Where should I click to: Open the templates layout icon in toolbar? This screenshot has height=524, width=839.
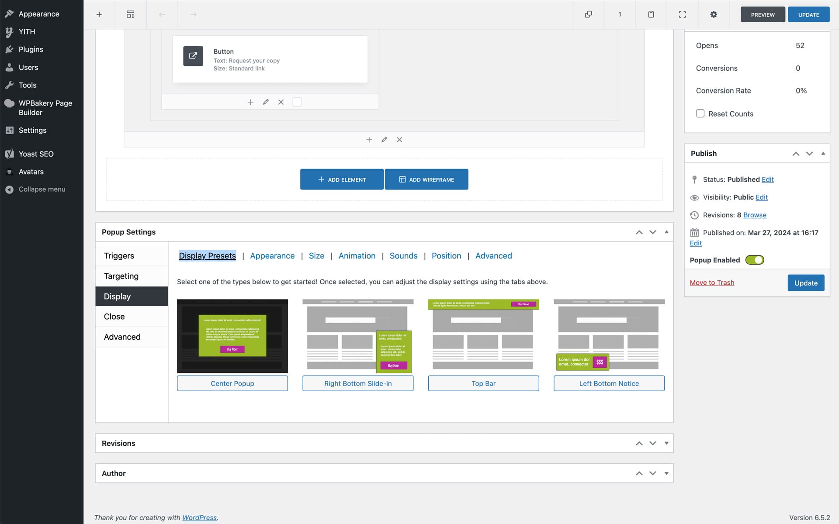point(130,14)
